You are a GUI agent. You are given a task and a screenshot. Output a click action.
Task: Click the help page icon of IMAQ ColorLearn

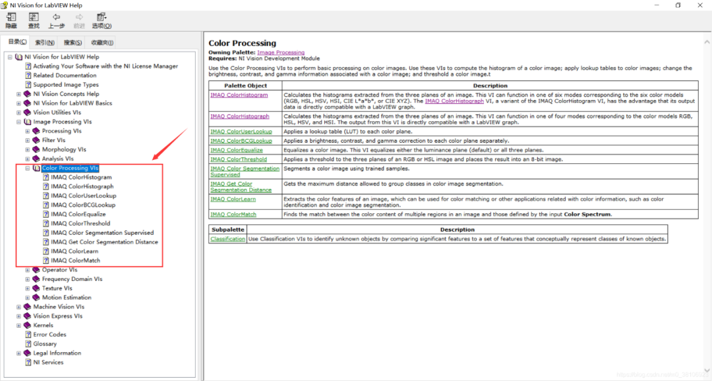pyautogui.click(x=46, y=251)
